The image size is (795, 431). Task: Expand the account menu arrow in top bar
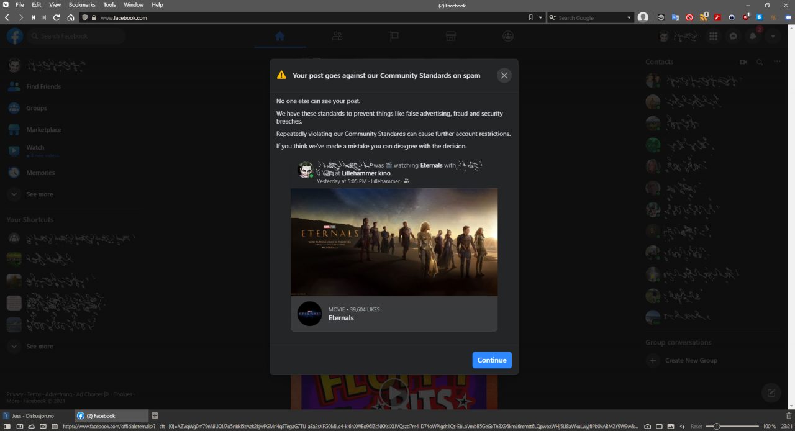tap(773, 36)
